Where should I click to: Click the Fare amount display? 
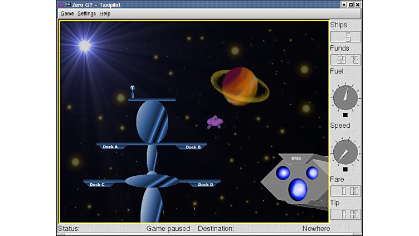[345, 191]
